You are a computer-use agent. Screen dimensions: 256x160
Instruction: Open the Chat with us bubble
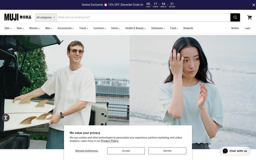coord(235,151)
